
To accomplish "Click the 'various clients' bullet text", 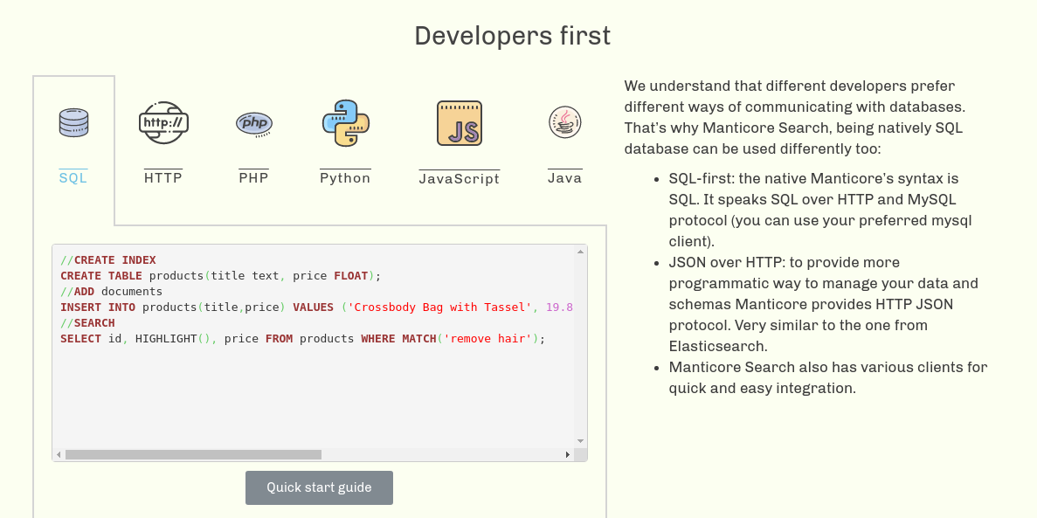I will [x=828, y=377].
